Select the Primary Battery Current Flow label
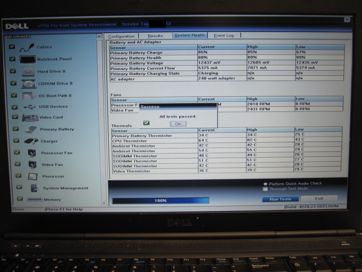Viewport: 362px width, 272px height. [143, 68]
